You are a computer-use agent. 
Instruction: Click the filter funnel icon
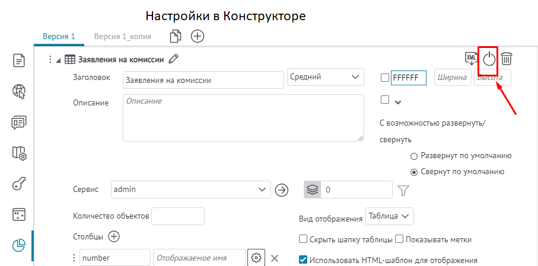(x=403, y=190)
